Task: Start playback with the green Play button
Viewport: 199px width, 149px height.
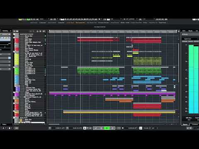Action: coord(107,128)
